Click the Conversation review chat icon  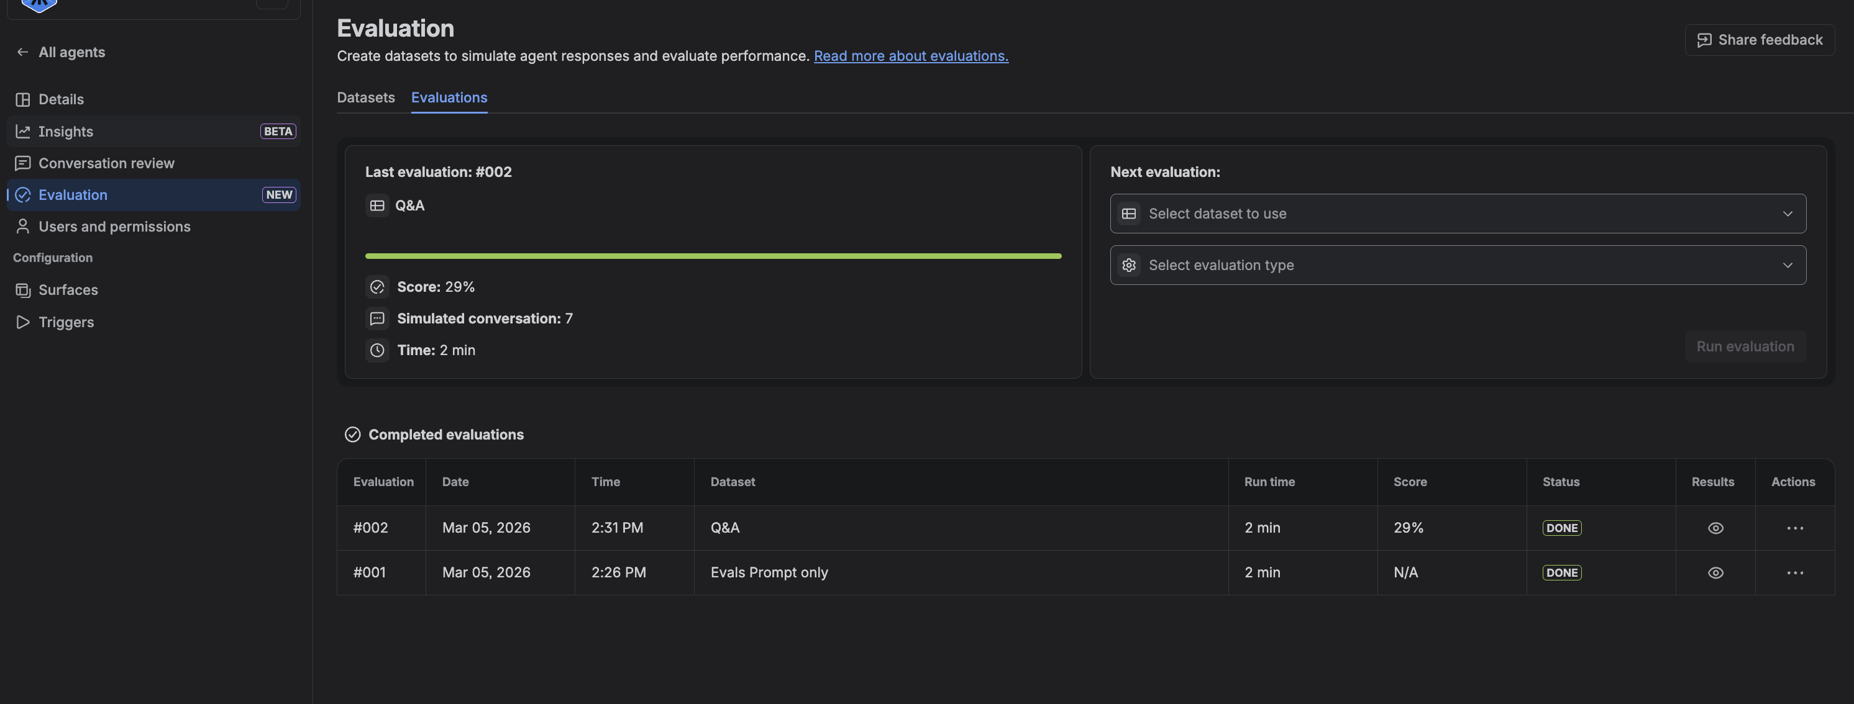(23, 163)
